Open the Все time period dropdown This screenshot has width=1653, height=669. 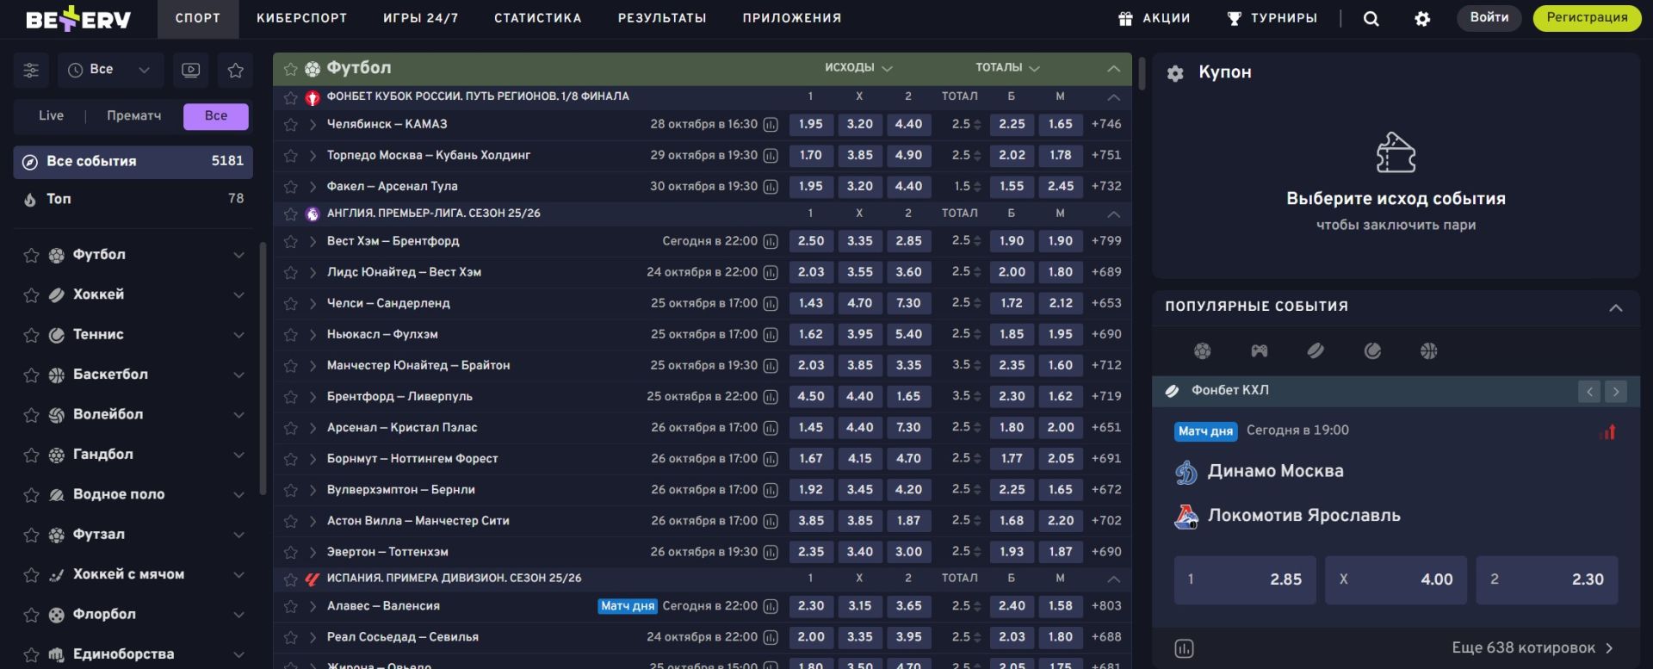point(110,70)
